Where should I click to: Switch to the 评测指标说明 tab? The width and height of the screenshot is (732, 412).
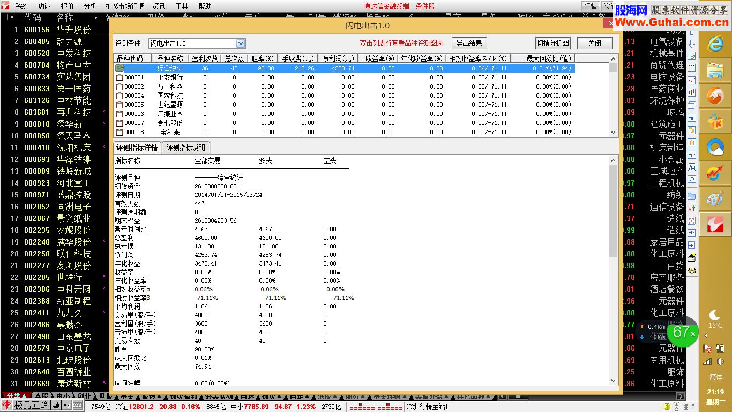pos(185,148)
